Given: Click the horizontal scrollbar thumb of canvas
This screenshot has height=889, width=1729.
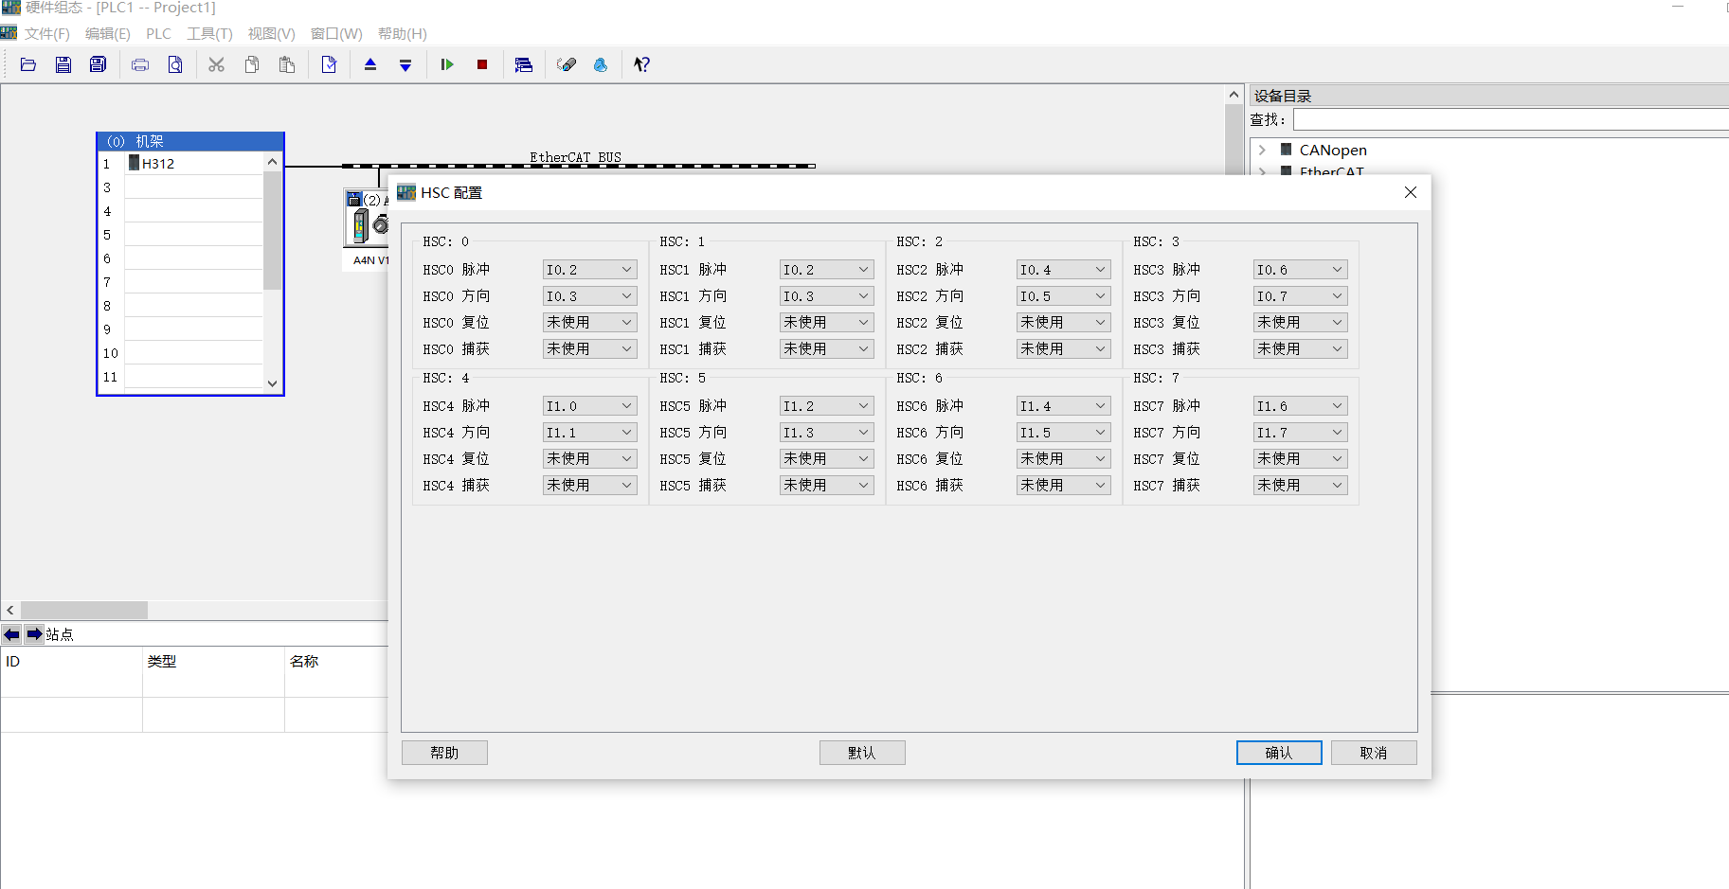Looking at the screenshot, I should (84, 611).
